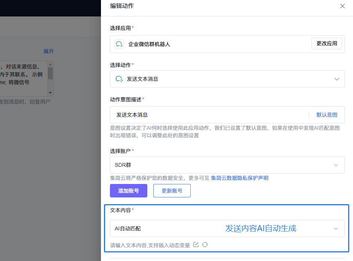Click the 动作意图描述 label

pos(126,99)
